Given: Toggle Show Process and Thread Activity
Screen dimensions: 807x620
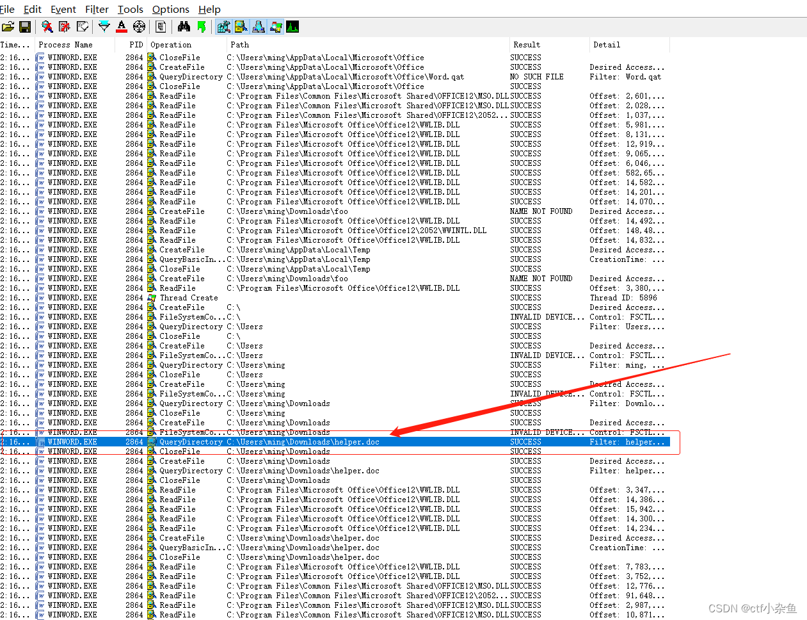Looking at the screenshot, I should tap(276, 27).
